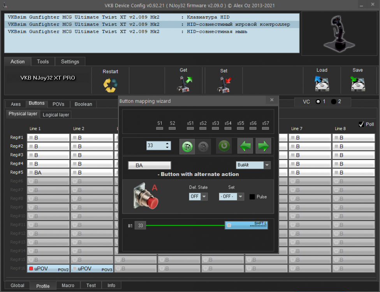Click the SHFT.L assignment bar
Screen dimensions: 380x292
click(x=246, y=225)
